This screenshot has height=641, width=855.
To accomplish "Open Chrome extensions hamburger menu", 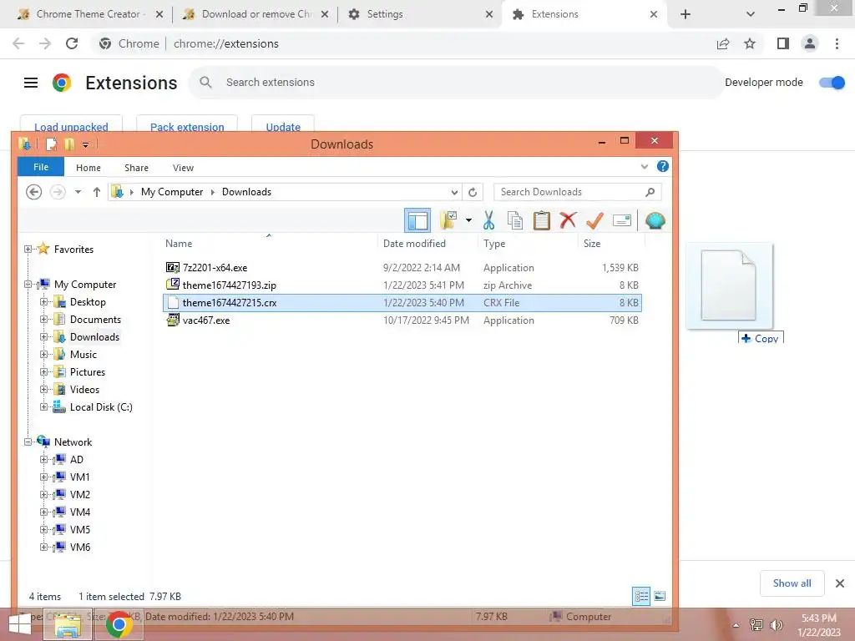I will click(31, 83).
